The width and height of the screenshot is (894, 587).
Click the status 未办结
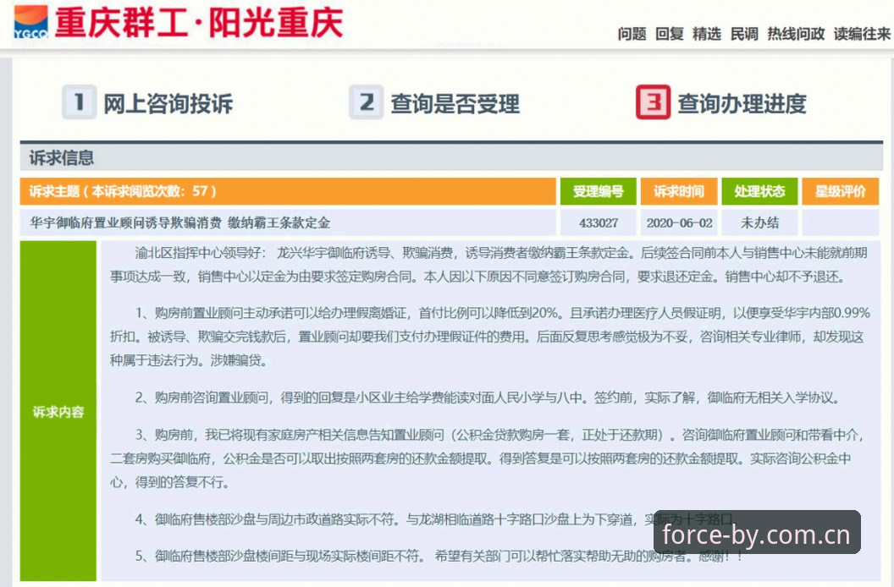pos(760,222)
